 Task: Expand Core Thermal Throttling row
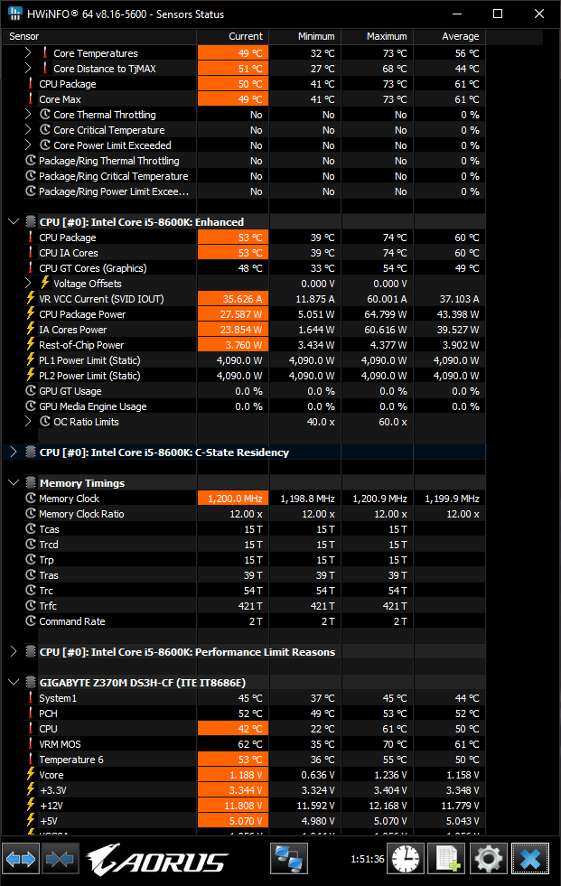tap(28, 114)
